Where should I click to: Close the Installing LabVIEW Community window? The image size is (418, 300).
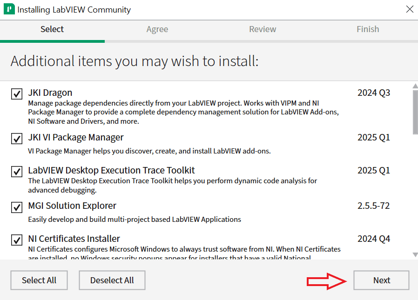click(x=410, y=9)
